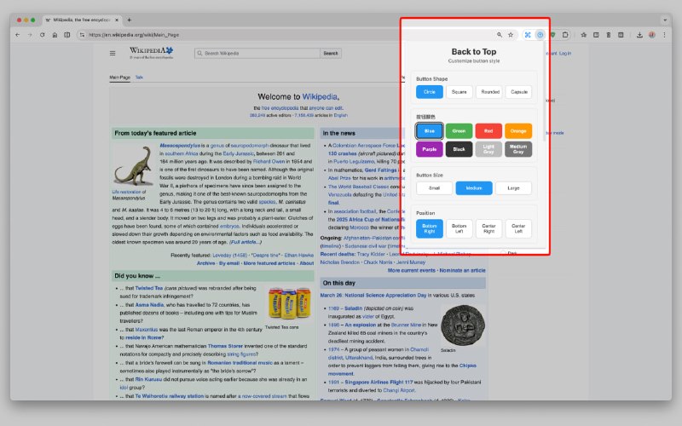Click the Asma Nadia link
Screen dimensions: 682x426
149,305
